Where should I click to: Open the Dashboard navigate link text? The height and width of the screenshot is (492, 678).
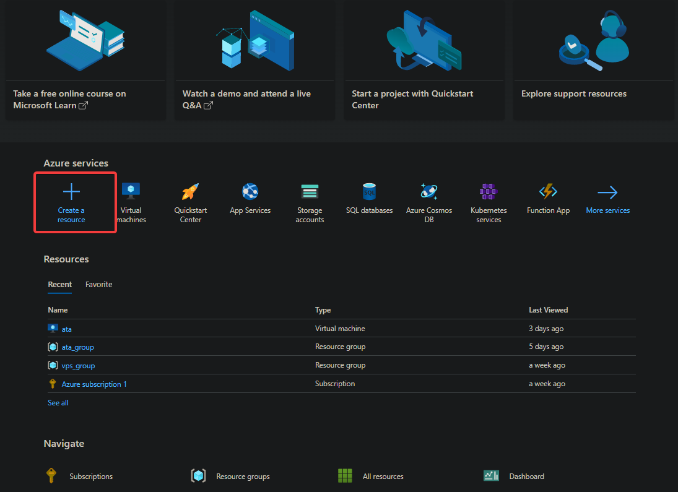pos(527,476)
